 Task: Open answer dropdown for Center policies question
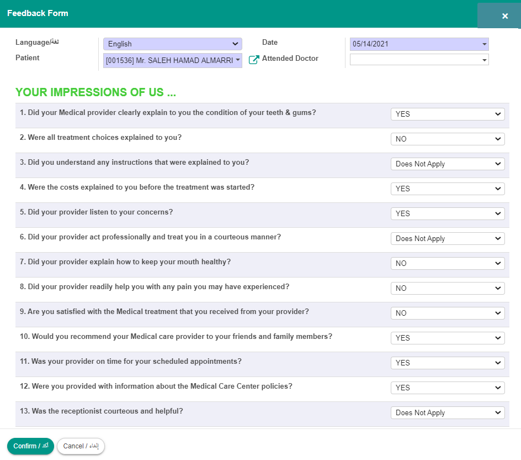pos(448,388)
